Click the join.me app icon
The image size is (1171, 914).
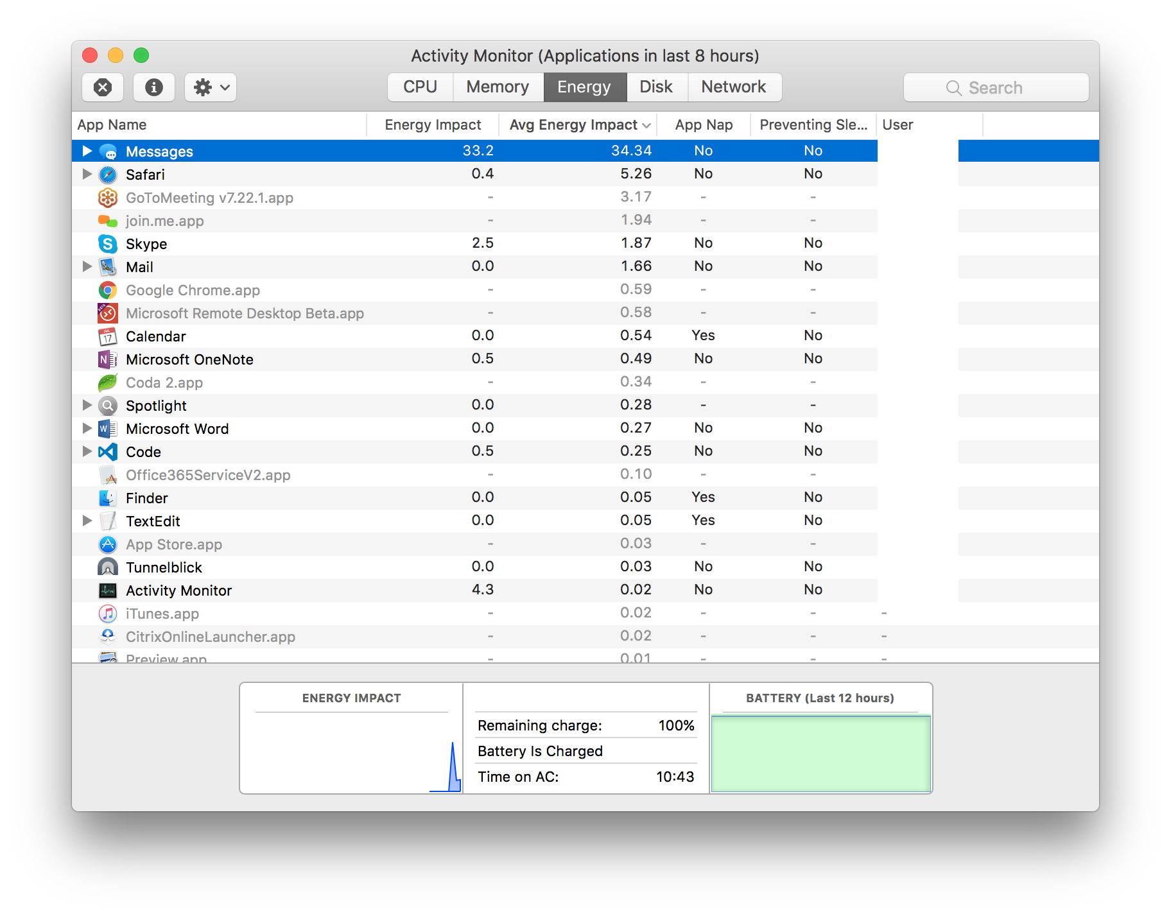coord(108,221)
